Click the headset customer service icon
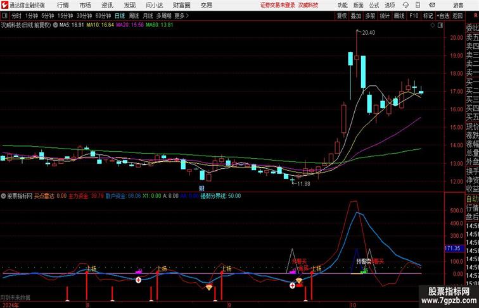The image size is (479, 308). tap(406, 5)
